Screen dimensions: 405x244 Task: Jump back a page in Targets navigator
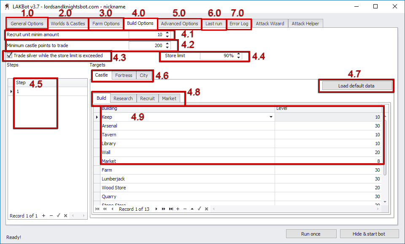coord(105,209)
